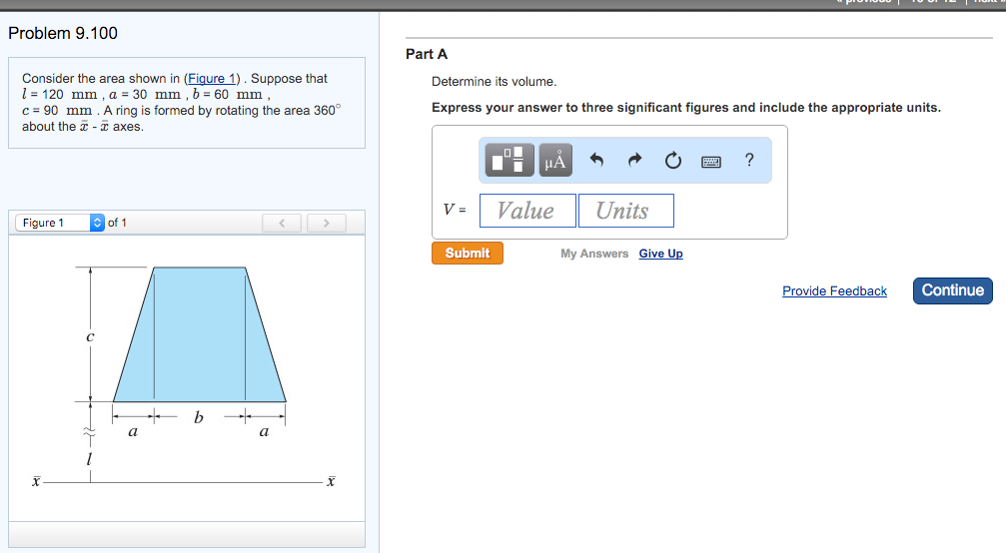Go to the next figure arrow

pos(326,223)
